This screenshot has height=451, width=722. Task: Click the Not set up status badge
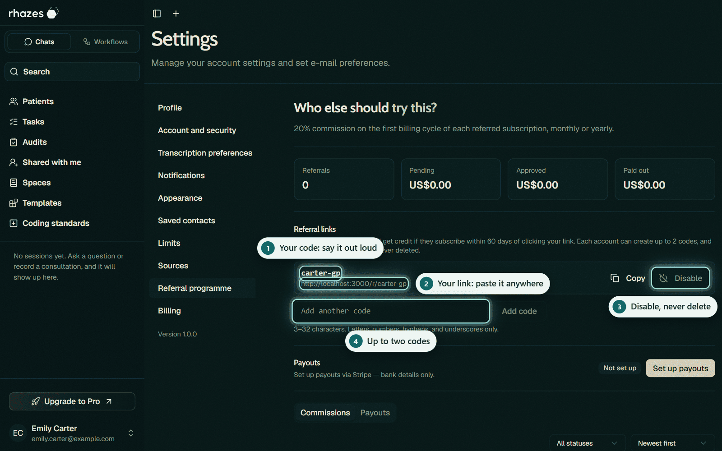point(620,368)
